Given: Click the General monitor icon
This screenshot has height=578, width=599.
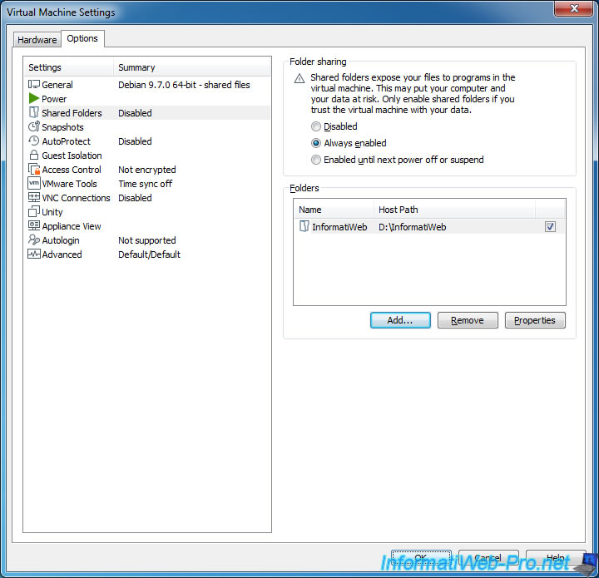Looking at the screenshot, I should tap(33, 84).
